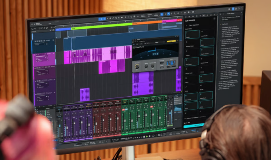Viewport: 271px width, 160px height.
Task: Toggle the Snare Drums stem tile
Action: coord(206,96)
